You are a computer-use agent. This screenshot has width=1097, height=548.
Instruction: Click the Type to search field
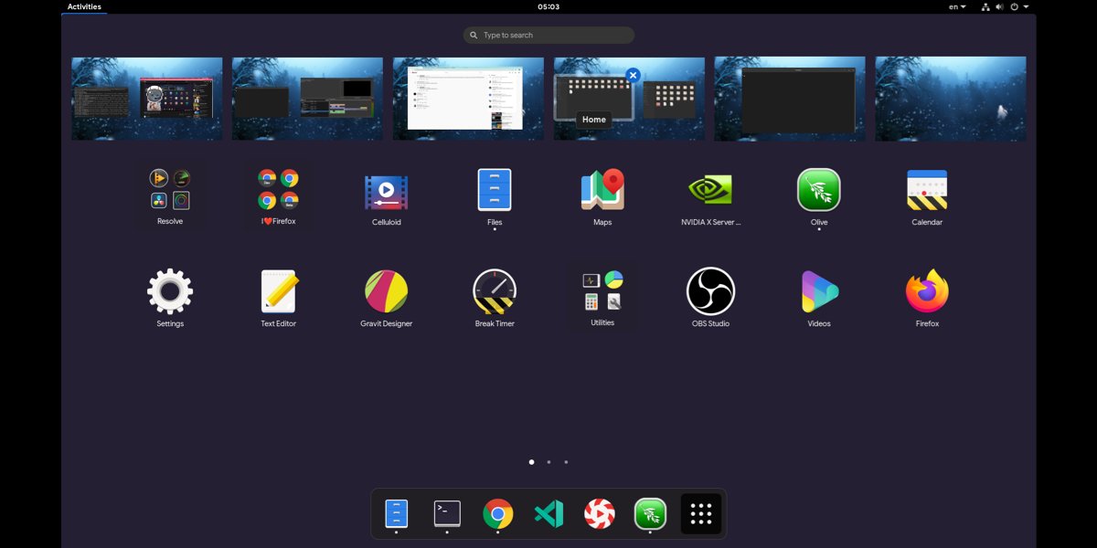548,35
